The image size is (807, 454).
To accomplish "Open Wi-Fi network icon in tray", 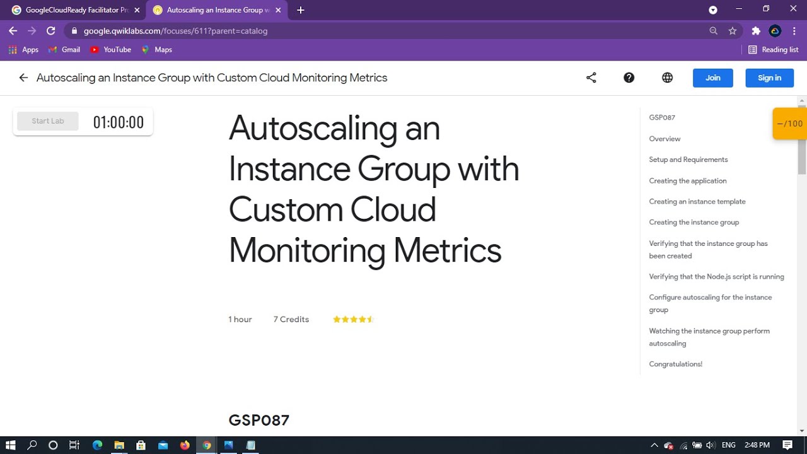I will [x=683, y=445].
